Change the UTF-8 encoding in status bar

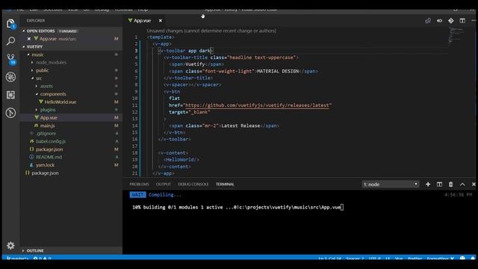point(375,259)
